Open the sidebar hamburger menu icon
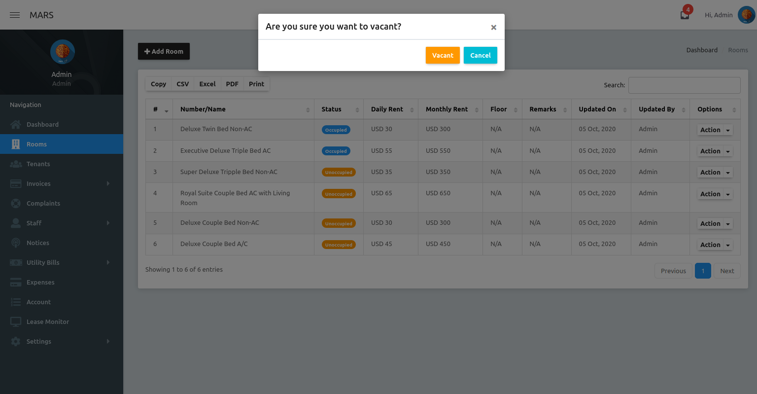This screenshot has height=394, width=757. click(x=14, y=15)
